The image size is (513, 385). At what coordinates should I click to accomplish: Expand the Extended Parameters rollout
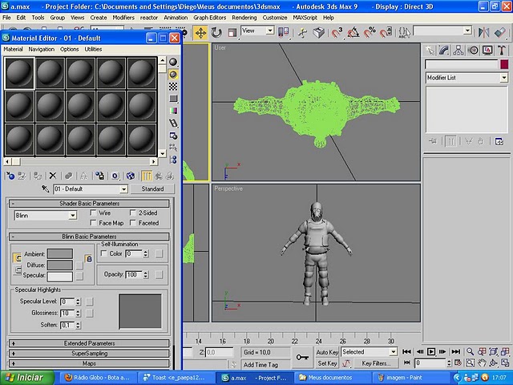coord(89,343)
